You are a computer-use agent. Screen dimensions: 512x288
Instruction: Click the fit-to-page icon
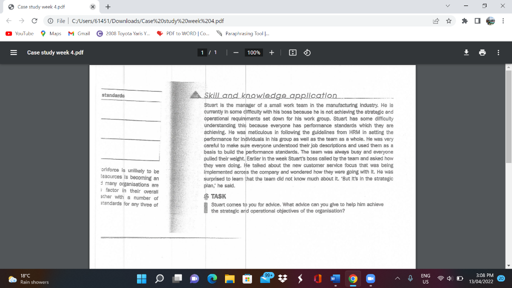tap(291, 52)
